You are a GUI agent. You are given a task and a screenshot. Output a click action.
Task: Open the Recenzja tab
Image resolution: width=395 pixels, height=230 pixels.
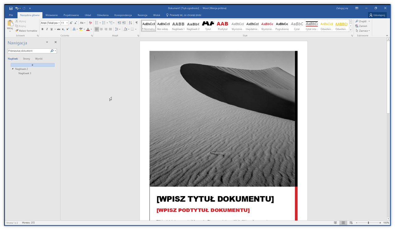[142, 15]
